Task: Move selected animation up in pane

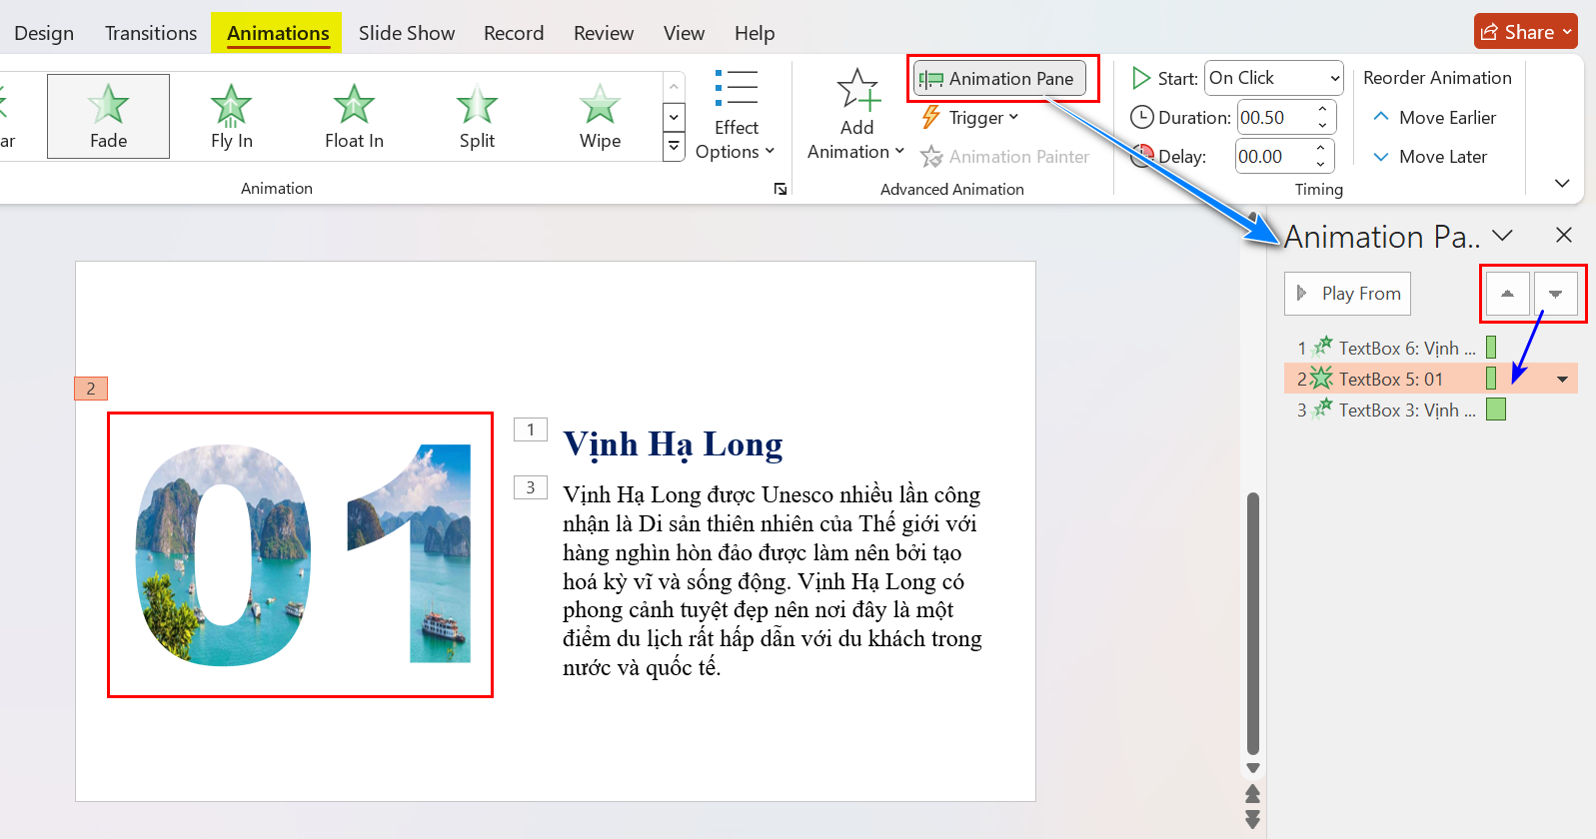Action: coord(1507,294)
